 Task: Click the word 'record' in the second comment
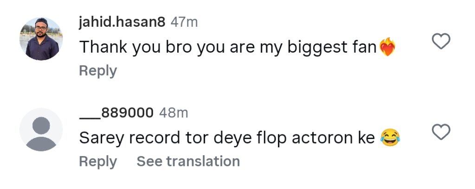pyautogui.click(x=154, y=138)
